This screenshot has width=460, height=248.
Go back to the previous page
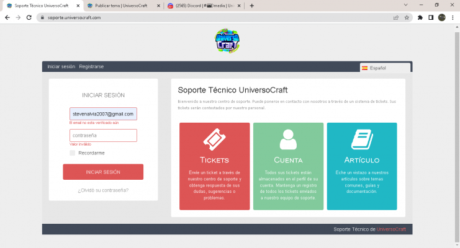(7, 17)
